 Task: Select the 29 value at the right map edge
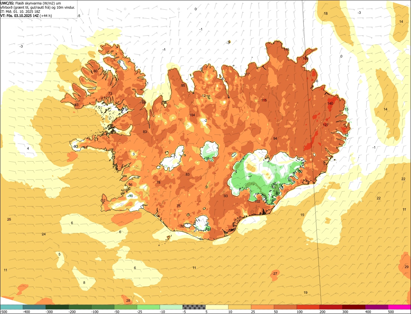[x=407, y=267]
